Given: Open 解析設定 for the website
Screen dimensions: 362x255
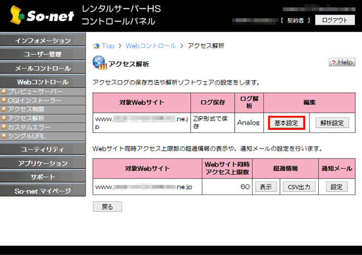Looking at the screenshot, I should pyautogui.click(x=332, y=123).
